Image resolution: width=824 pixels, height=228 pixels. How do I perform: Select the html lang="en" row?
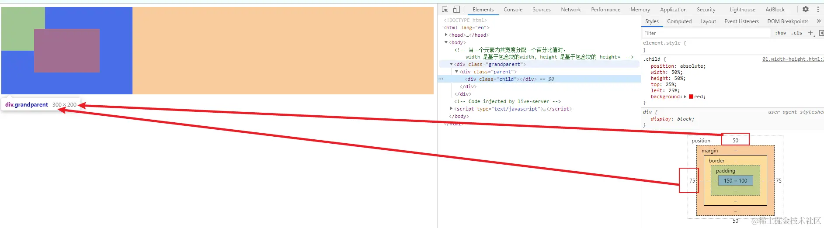tap(467, 28)
